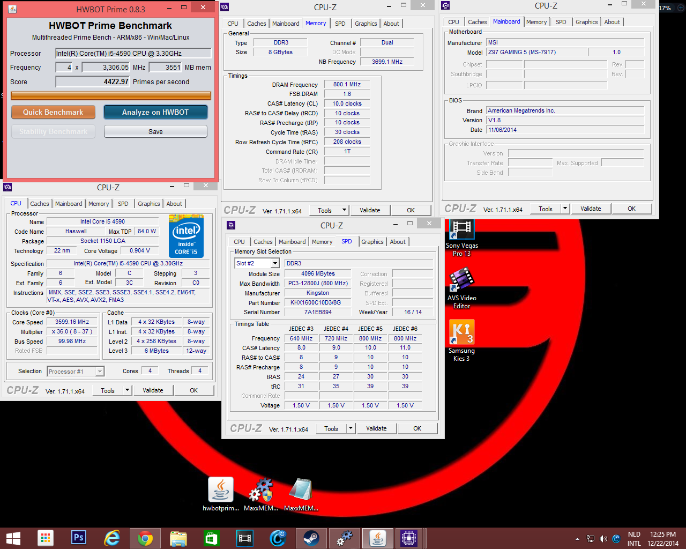Click the 'American Megatrends Inc.' BIOS brand

pyautogui.click(x=565, y=110)
